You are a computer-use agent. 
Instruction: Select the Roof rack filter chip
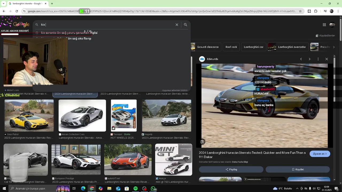(231, 47)
